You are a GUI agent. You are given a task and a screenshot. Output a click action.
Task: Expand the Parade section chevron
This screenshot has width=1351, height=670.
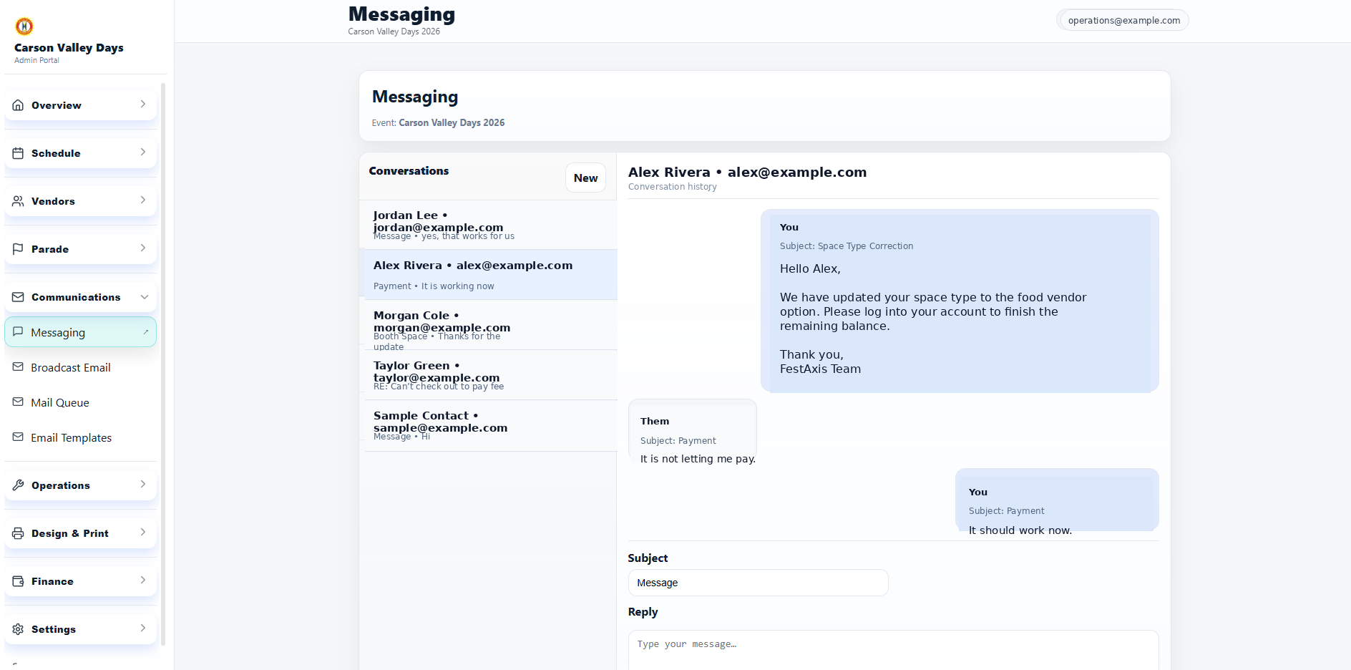pyautogui.click(x=143, y=248)
